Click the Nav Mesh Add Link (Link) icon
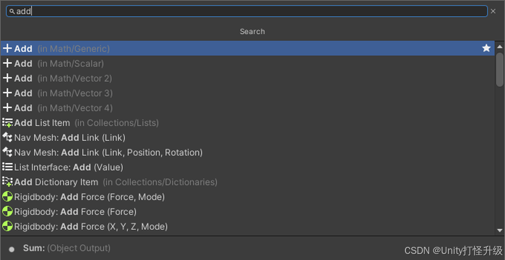 point(8,138)
